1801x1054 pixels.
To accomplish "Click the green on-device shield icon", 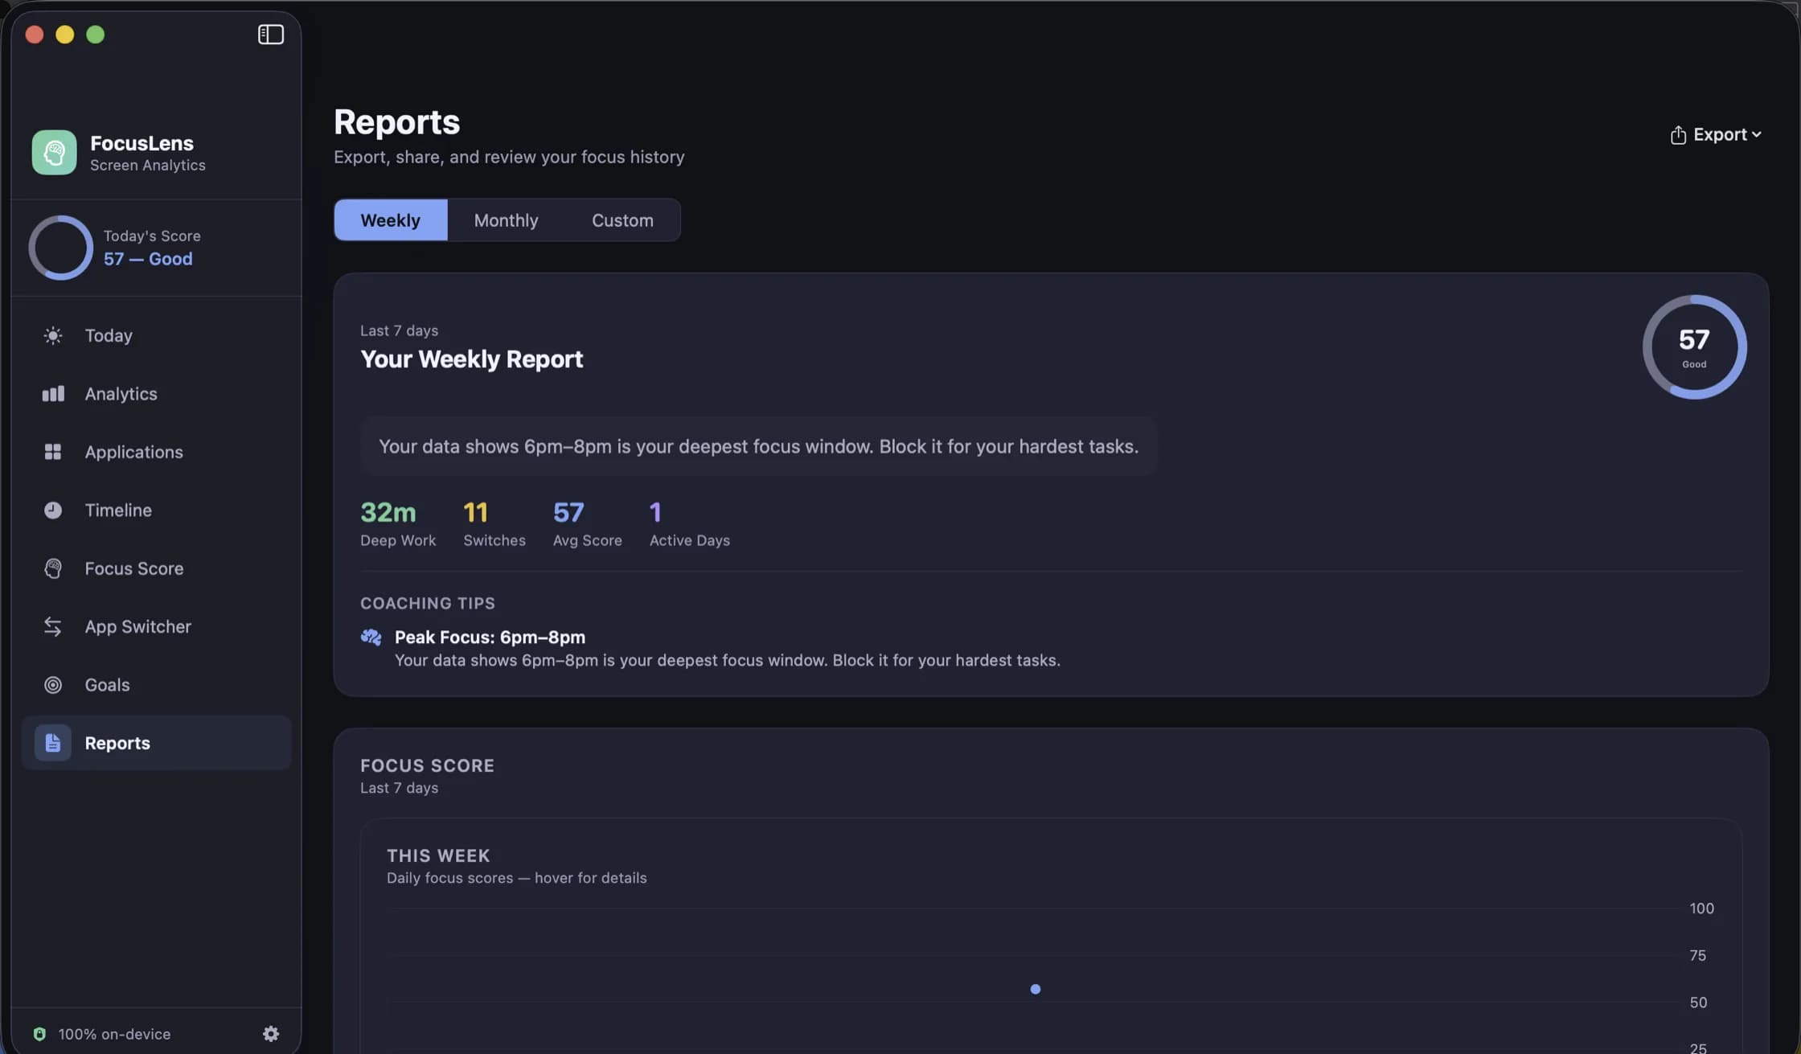I will pos(39,1034).
